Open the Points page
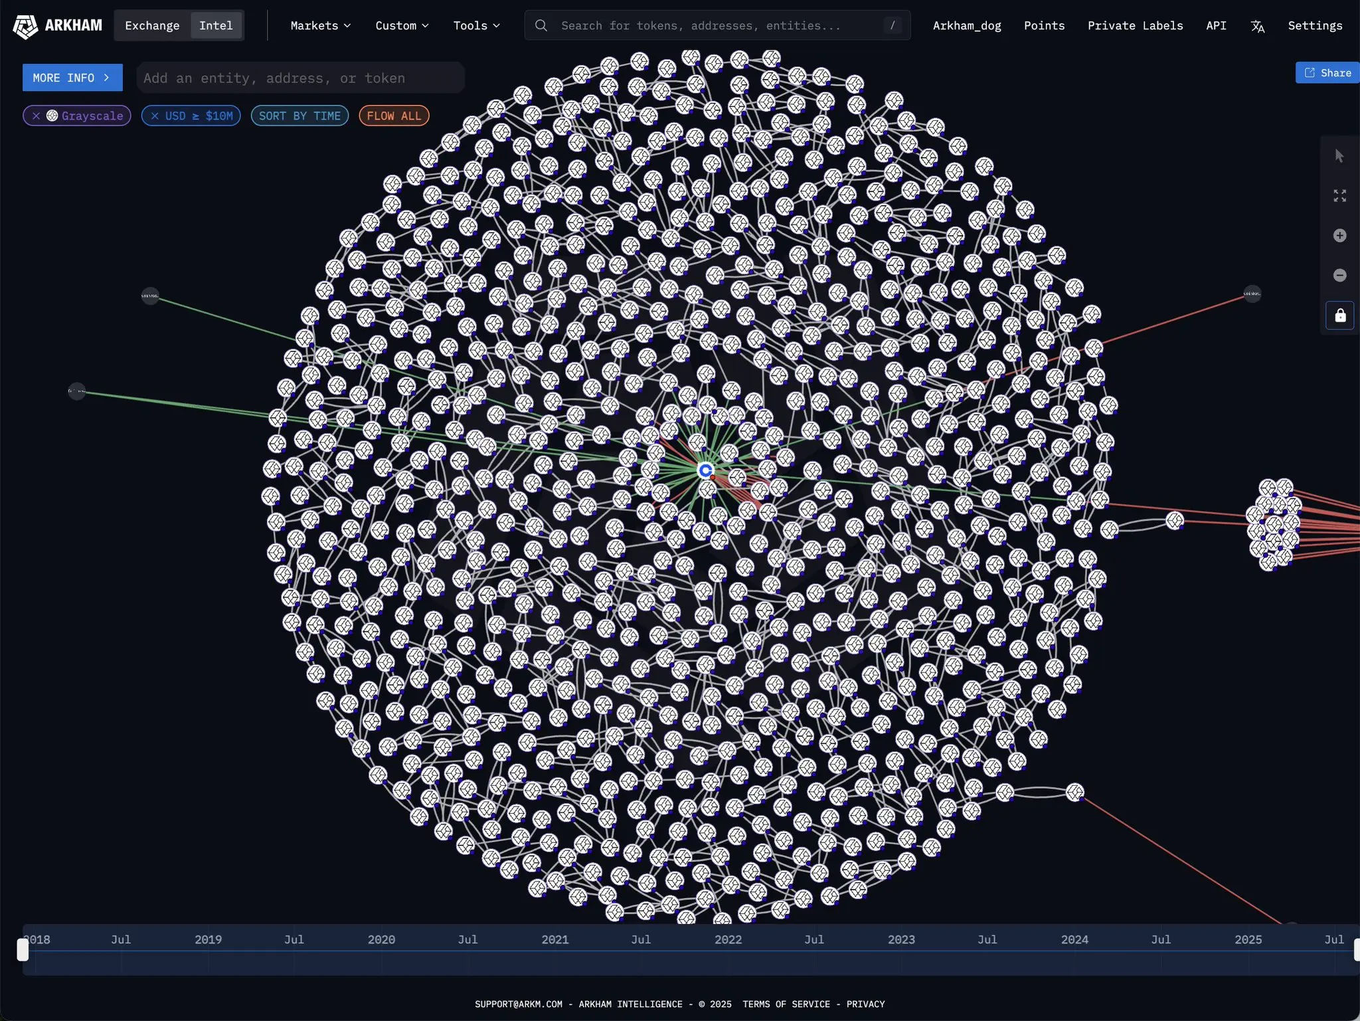This screenshot has height=1021, width=1360. [1044, 25]
